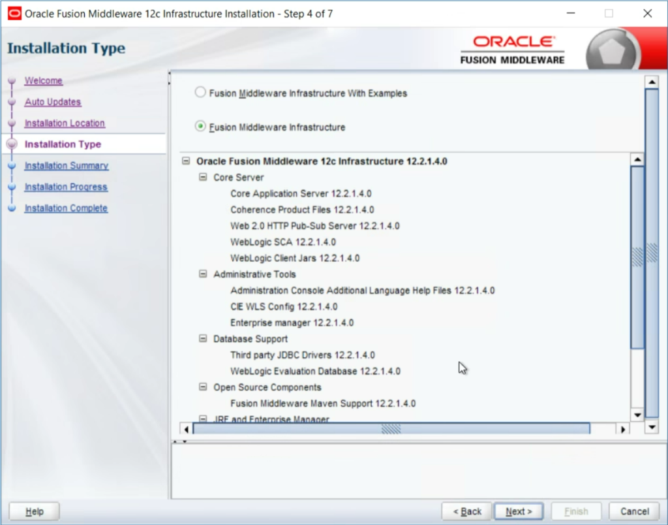Collapse the Open Source Components node
668x525 pixels.
tap(203, 387)
